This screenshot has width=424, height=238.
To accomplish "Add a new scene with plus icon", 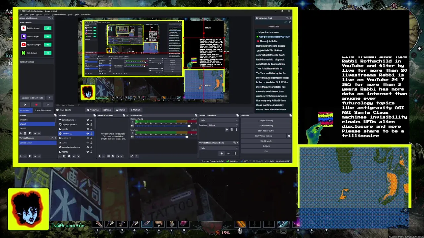I will click(21, 133).
